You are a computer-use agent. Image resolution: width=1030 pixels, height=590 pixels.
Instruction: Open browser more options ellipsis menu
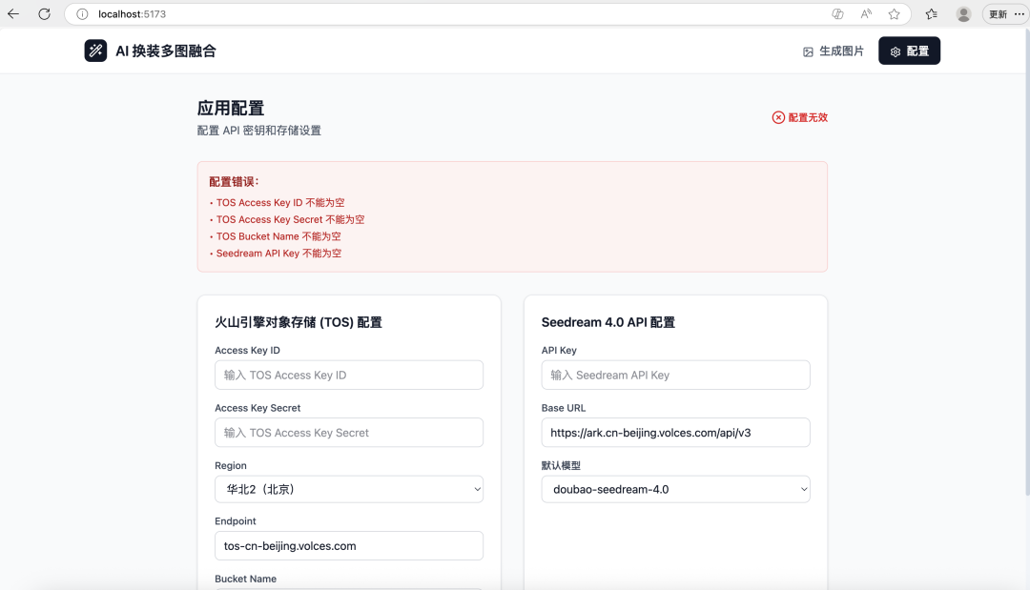(1020, 13)
